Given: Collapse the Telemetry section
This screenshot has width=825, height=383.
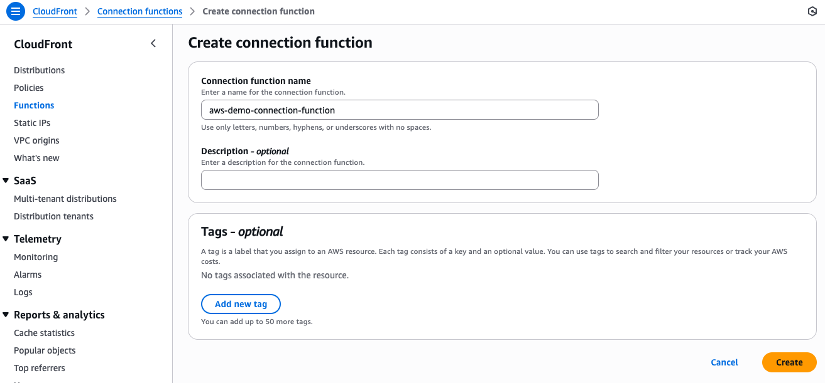Looking at the screenshot, I should click(6, 239).
